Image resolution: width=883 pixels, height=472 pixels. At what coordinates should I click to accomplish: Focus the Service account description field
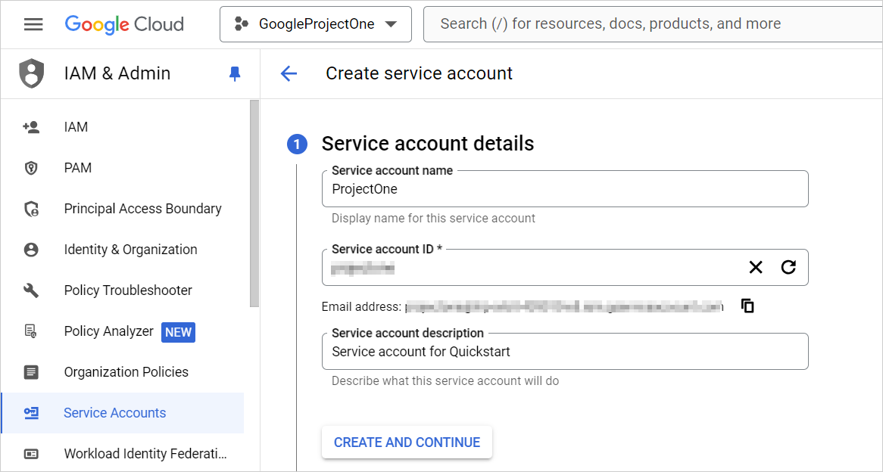pyautogui.click(x=564, y=352)
